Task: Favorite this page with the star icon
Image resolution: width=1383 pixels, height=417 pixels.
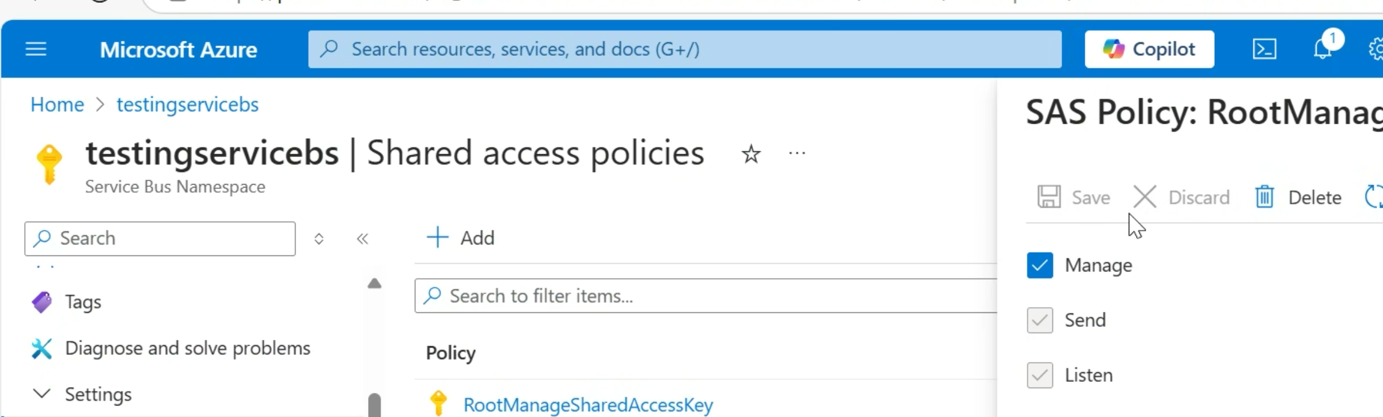Action: [x=751, y=154]
